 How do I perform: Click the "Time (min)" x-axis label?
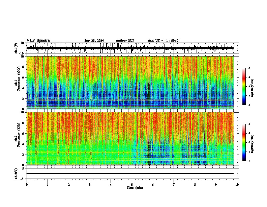coord(135,188)
